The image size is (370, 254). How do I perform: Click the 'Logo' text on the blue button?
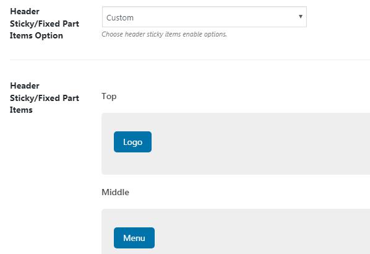pos(132,142)
